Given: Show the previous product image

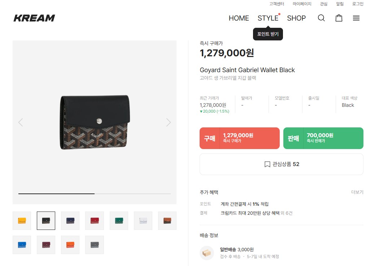Looking at the screenshot, I should point(21,122).
